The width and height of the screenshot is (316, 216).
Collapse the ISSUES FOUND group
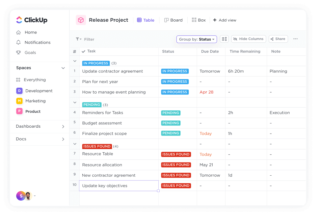coord(75,144)
